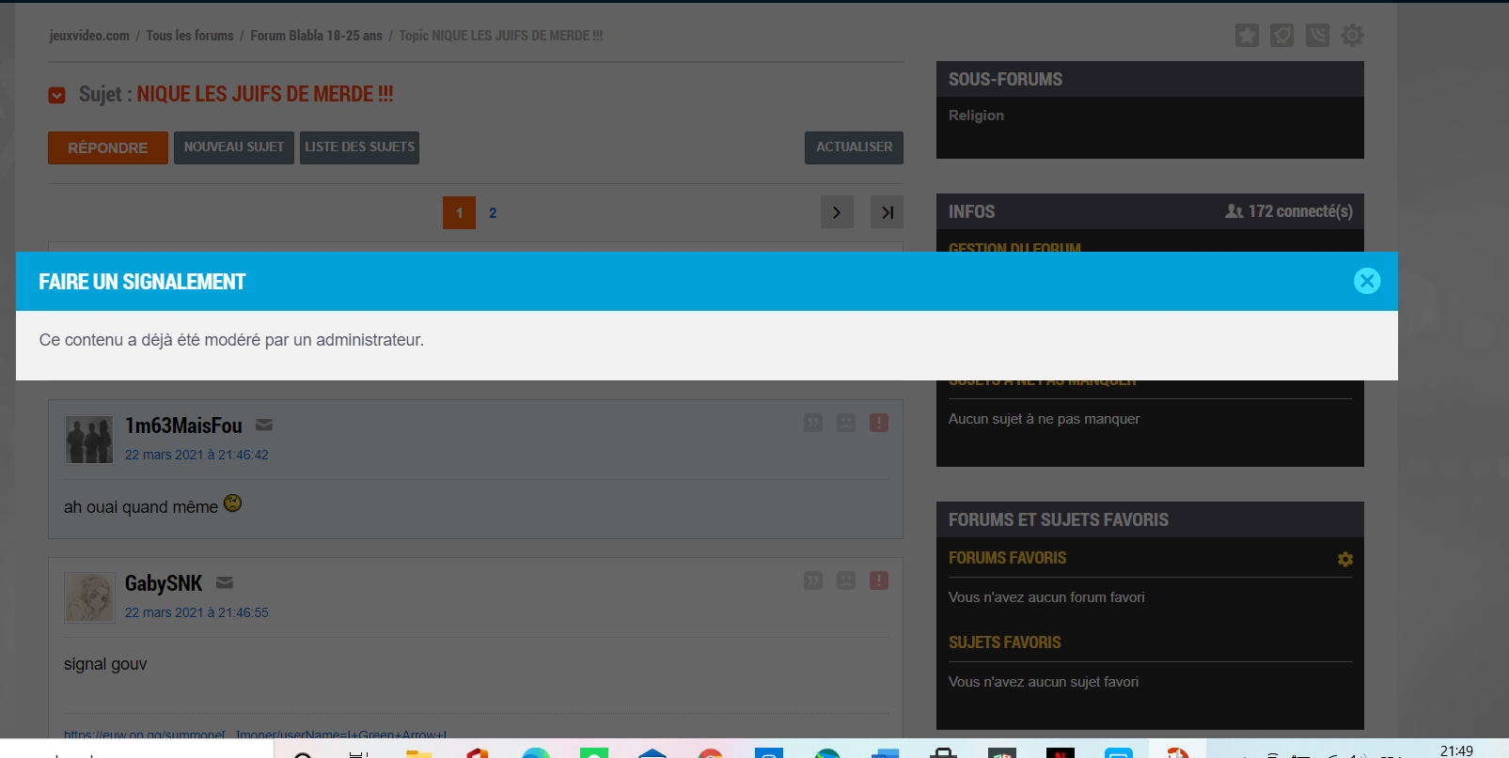Blacklist 1m63MaisFou with the face icon

point(846,423)
